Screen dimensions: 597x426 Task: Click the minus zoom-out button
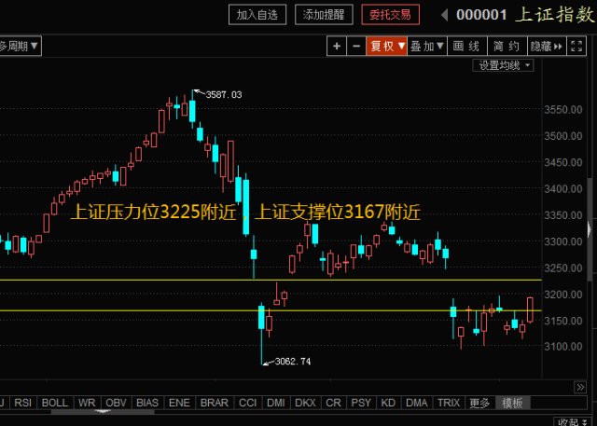[x=356, y=46]
